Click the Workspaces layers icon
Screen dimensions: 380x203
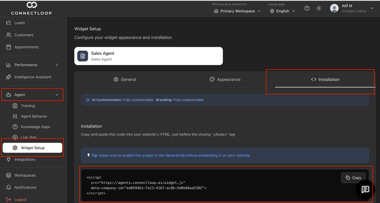(x=9, y=176)
